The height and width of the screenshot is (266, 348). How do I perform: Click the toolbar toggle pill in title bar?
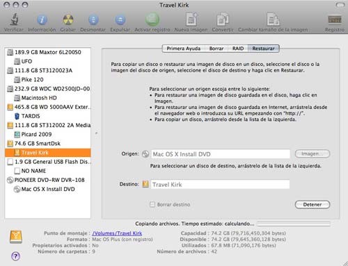click(340, 5)
